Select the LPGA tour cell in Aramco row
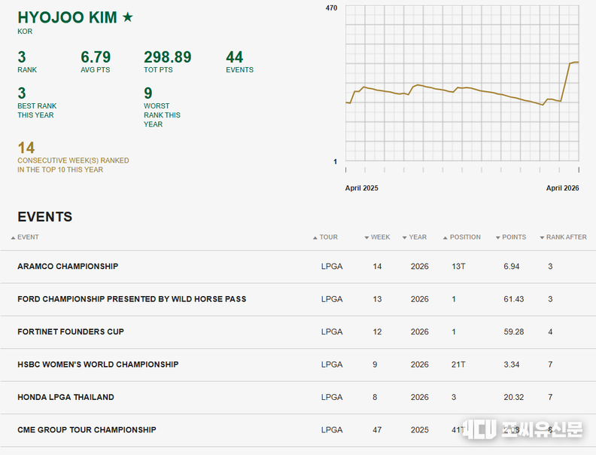 tap(332, 267)
